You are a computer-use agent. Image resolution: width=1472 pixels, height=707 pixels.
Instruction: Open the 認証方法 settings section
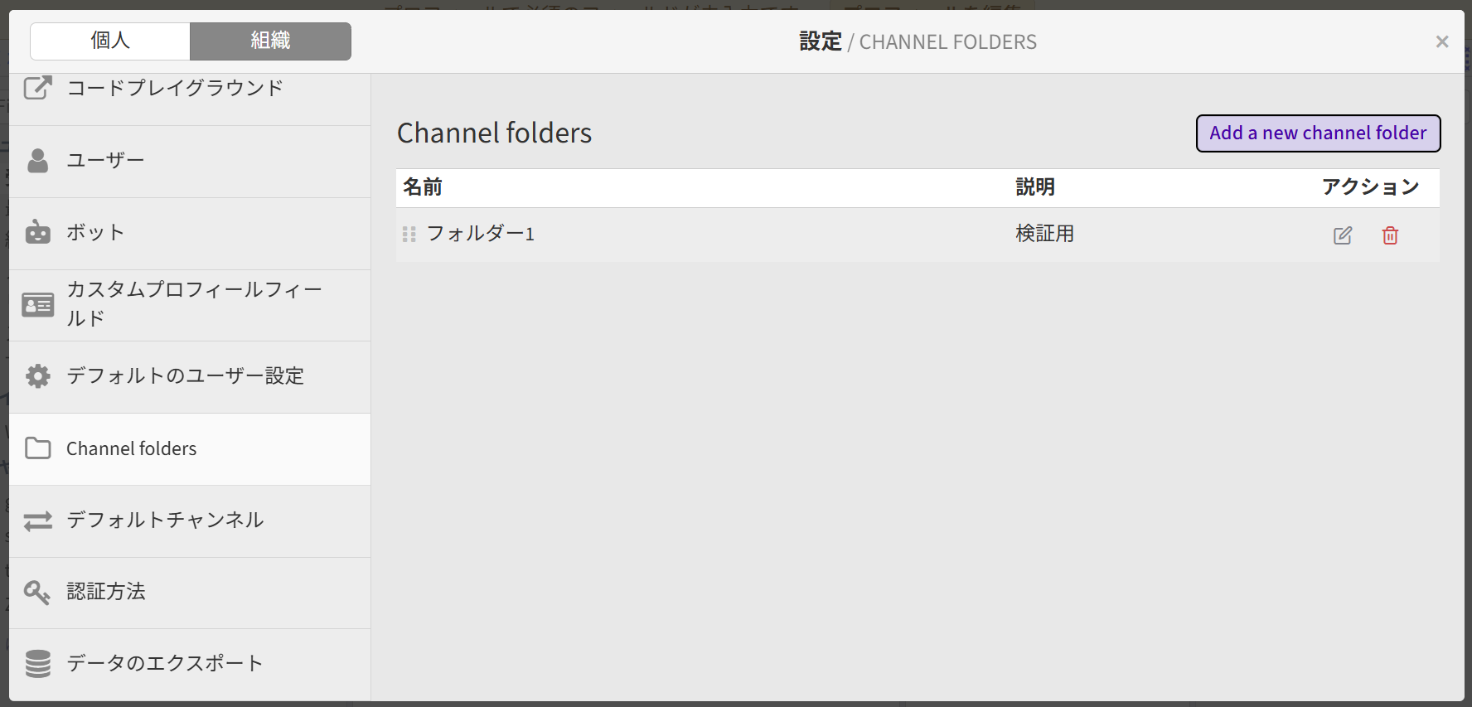tap(106, 592)
